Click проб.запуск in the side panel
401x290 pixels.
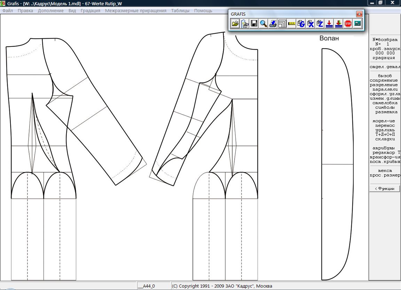[385, 49]
